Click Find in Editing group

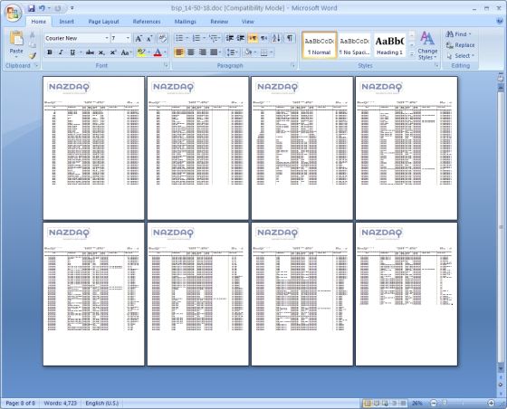[x=458, y=33]
